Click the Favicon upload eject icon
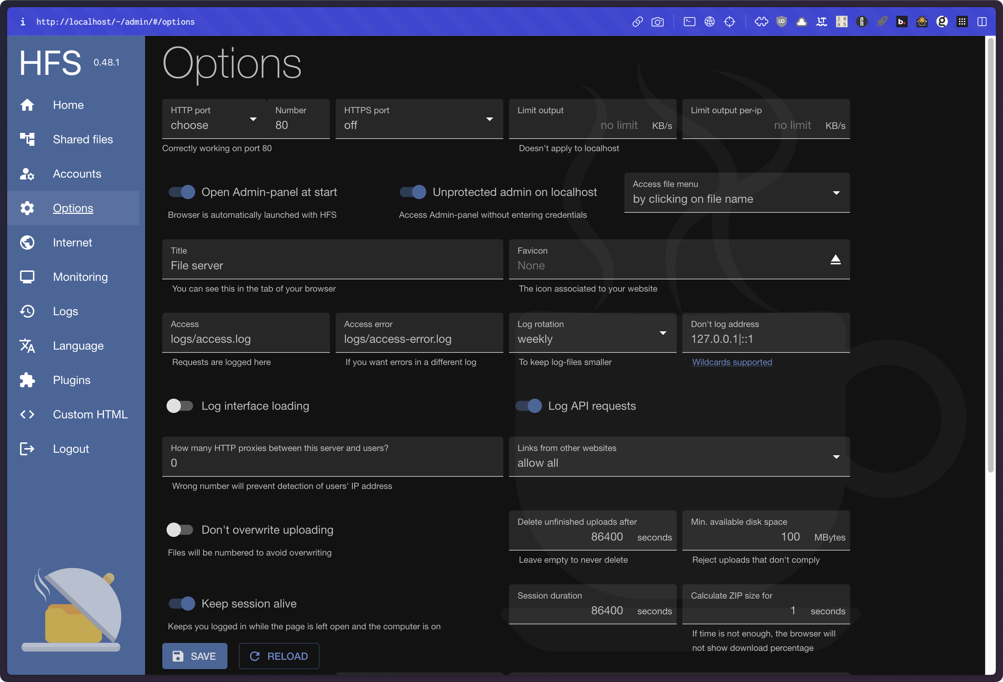Screen dimensions: 1003x682 pyautogui.click(x=835, y=259)
